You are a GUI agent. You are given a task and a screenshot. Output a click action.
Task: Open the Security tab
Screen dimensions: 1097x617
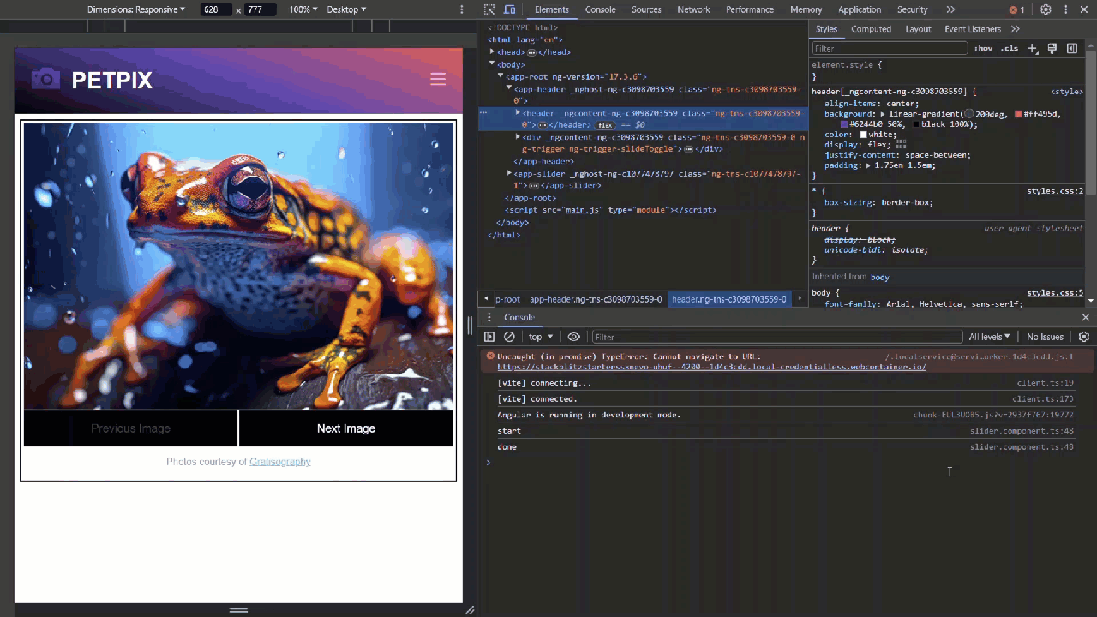(x=912, y=9)
